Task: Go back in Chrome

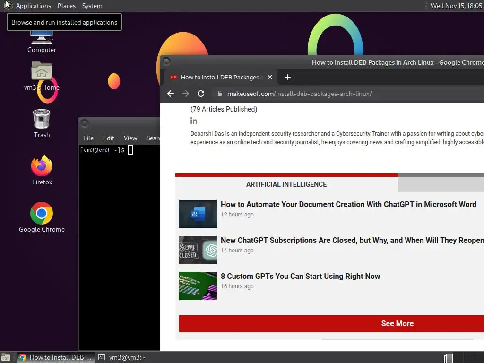Action: pos(171,94)
